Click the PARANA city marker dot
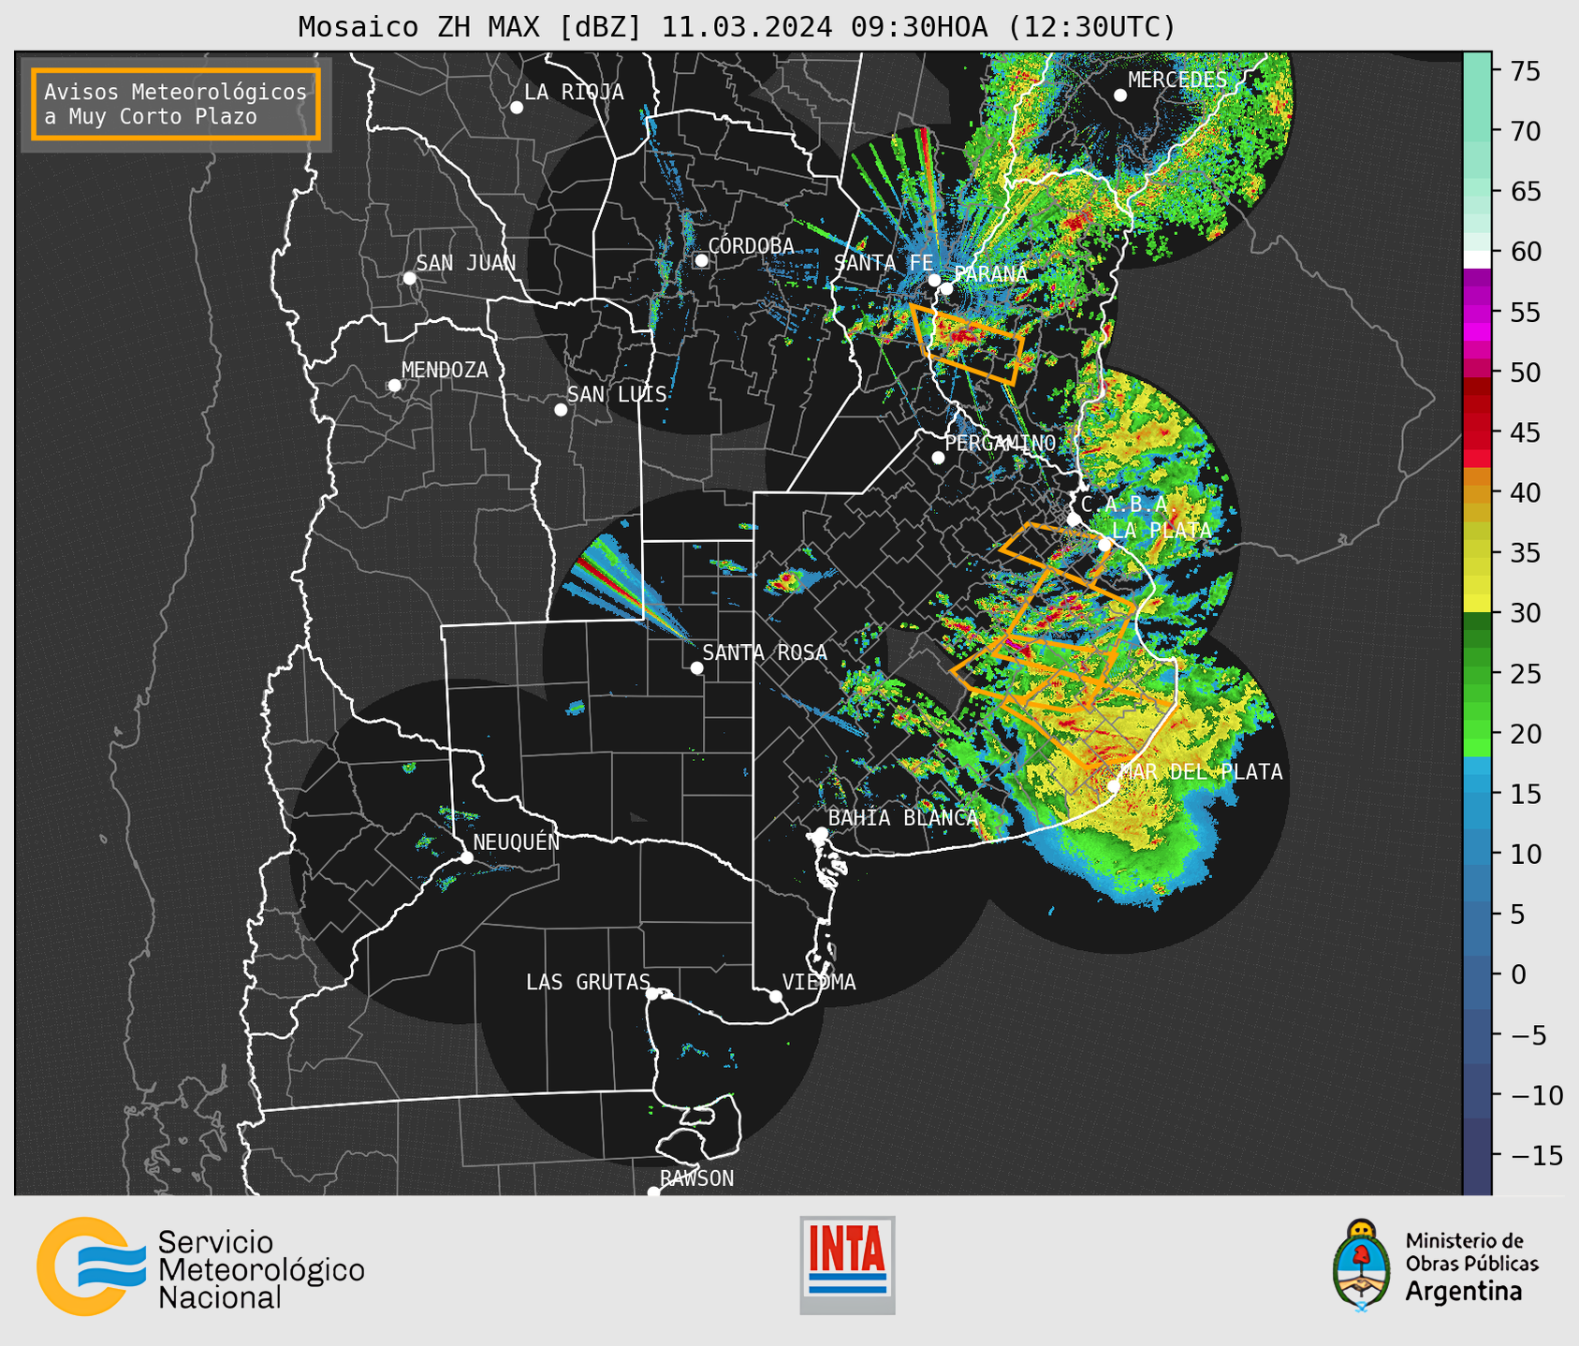The image size is (1579, 1346). click(946, 288)
